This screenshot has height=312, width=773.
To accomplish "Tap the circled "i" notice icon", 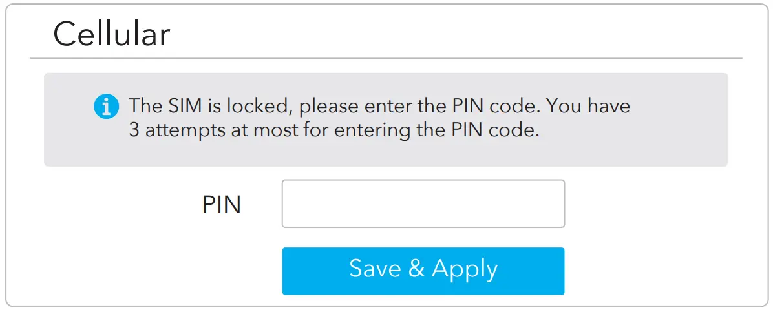I will click(x=106, y=106).
